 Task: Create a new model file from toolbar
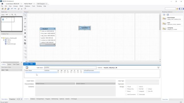click(x=3, y=9)
